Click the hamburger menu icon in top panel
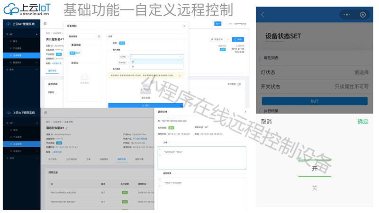379x213 pixels. (45, 23)
